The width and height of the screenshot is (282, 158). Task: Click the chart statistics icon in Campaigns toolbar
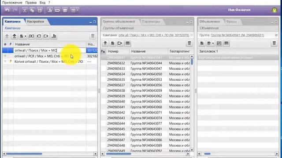[x=54, y=36]
